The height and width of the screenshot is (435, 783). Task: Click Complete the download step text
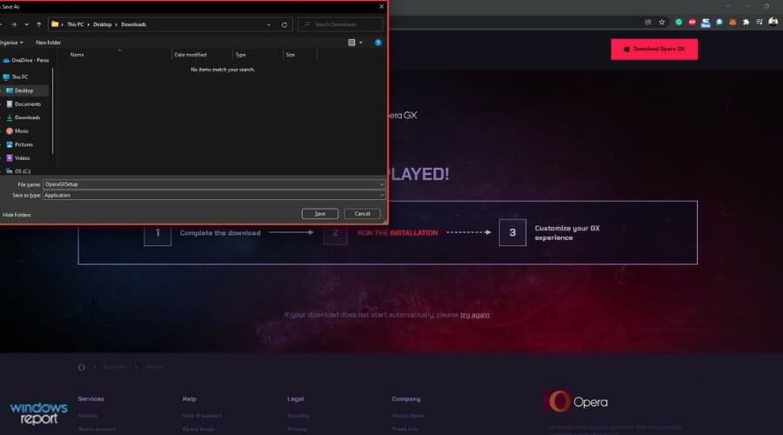[x=220, y=233]
